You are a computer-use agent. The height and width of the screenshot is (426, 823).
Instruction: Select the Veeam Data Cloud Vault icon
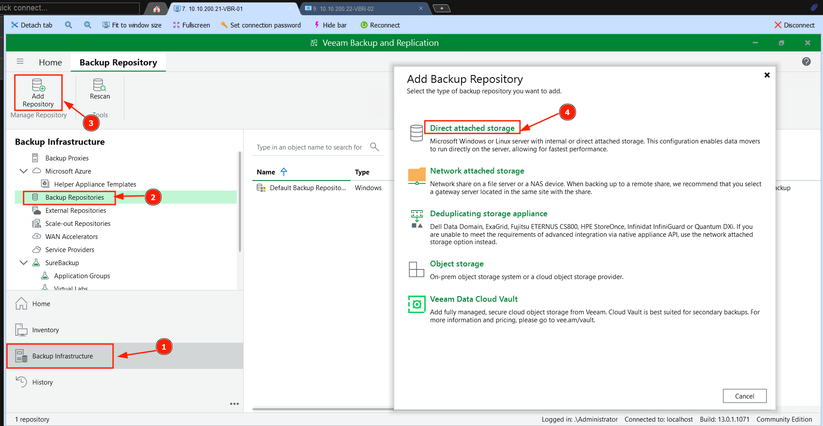tap(417, 304)
